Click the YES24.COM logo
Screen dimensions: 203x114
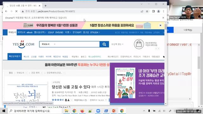click(x=23, y=44)
